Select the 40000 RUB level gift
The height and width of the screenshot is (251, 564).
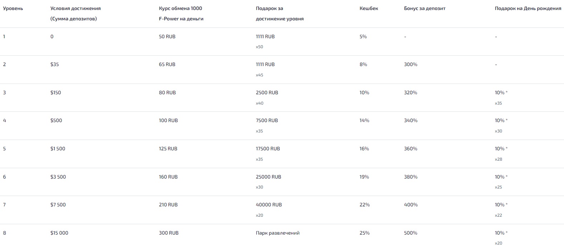[x=269, y=205]
